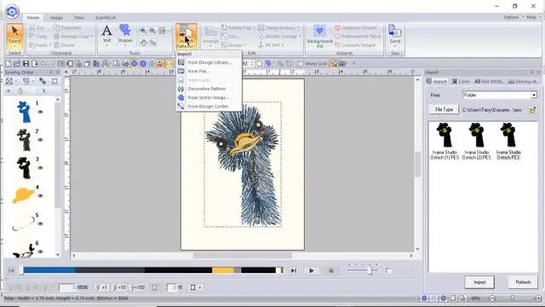Toggle visibility eye for sewing layer 4
Screen dimensions: 545x307
point(40,195)
